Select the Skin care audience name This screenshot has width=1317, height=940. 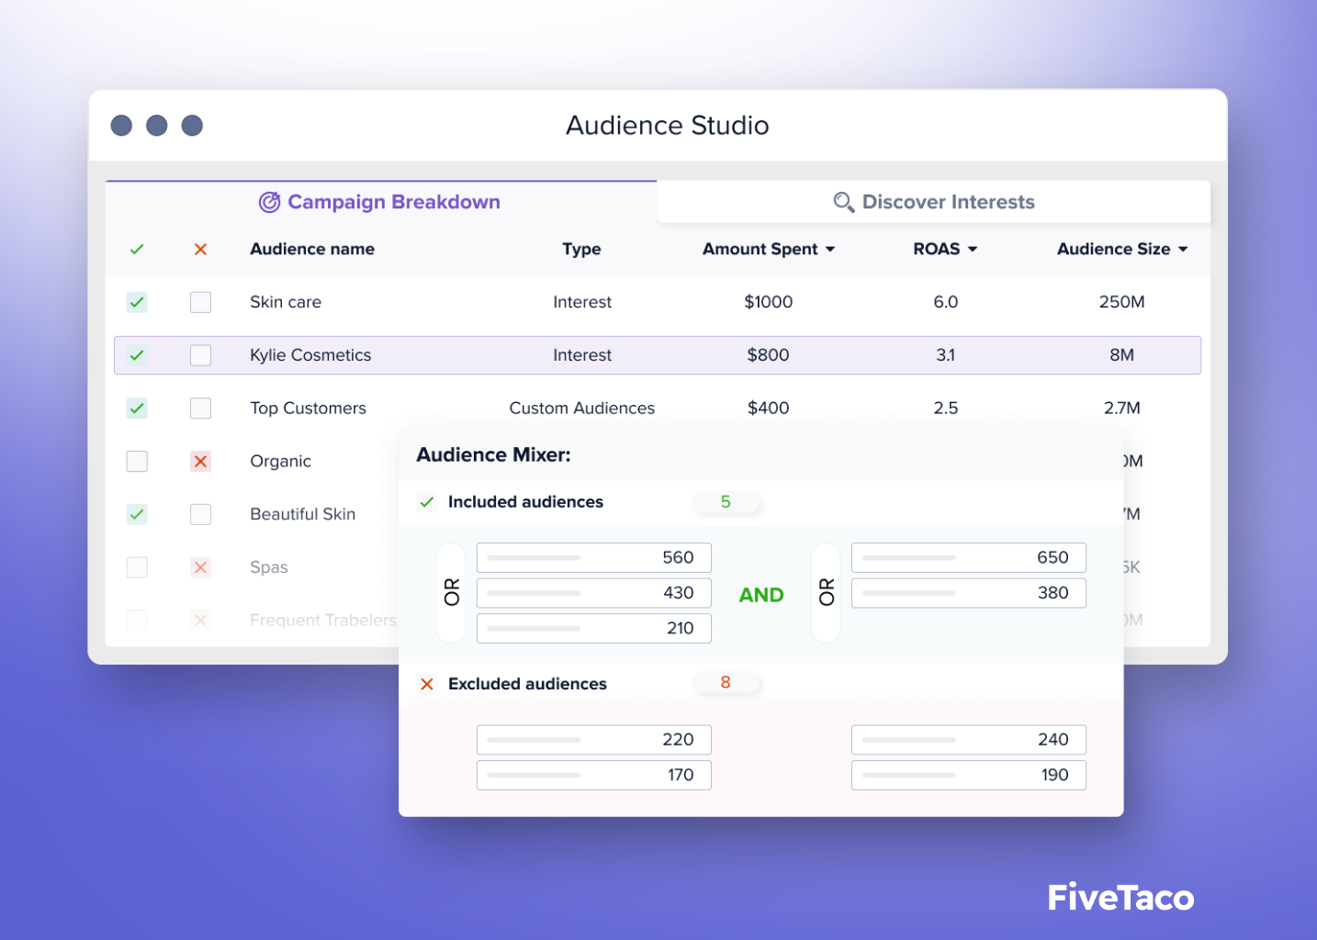(286, 302)
